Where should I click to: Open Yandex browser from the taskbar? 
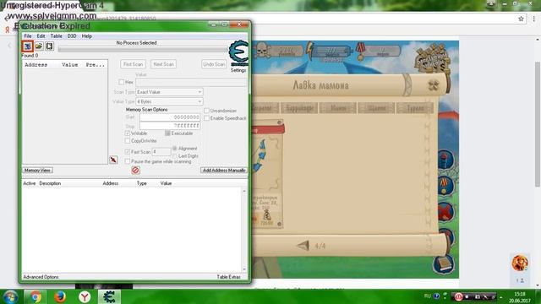85,296
